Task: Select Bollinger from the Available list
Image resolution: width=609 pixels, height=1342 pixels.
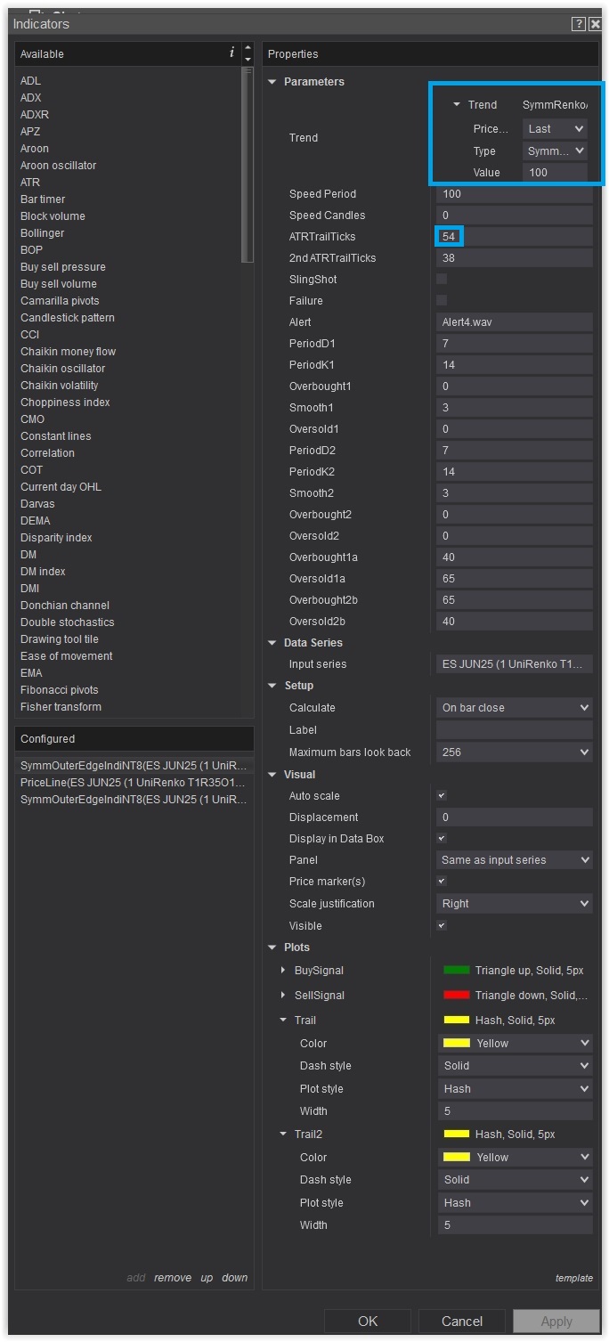Action: pos(42,233)
